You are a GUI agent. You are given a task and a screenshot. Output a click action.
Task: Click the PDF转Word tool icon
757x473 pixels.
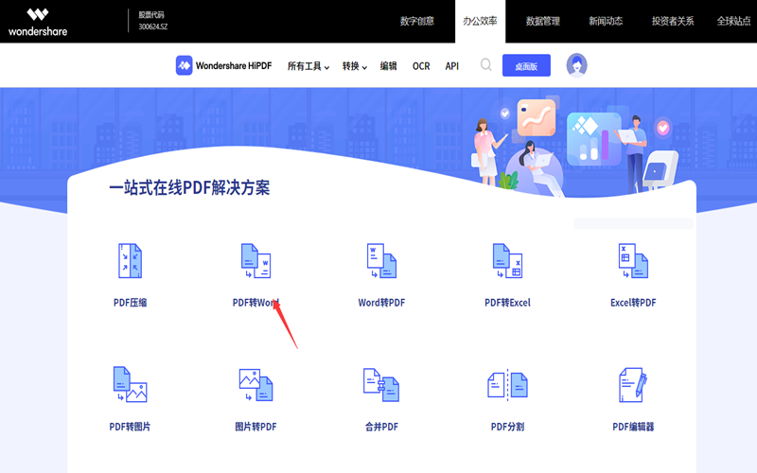255,261
